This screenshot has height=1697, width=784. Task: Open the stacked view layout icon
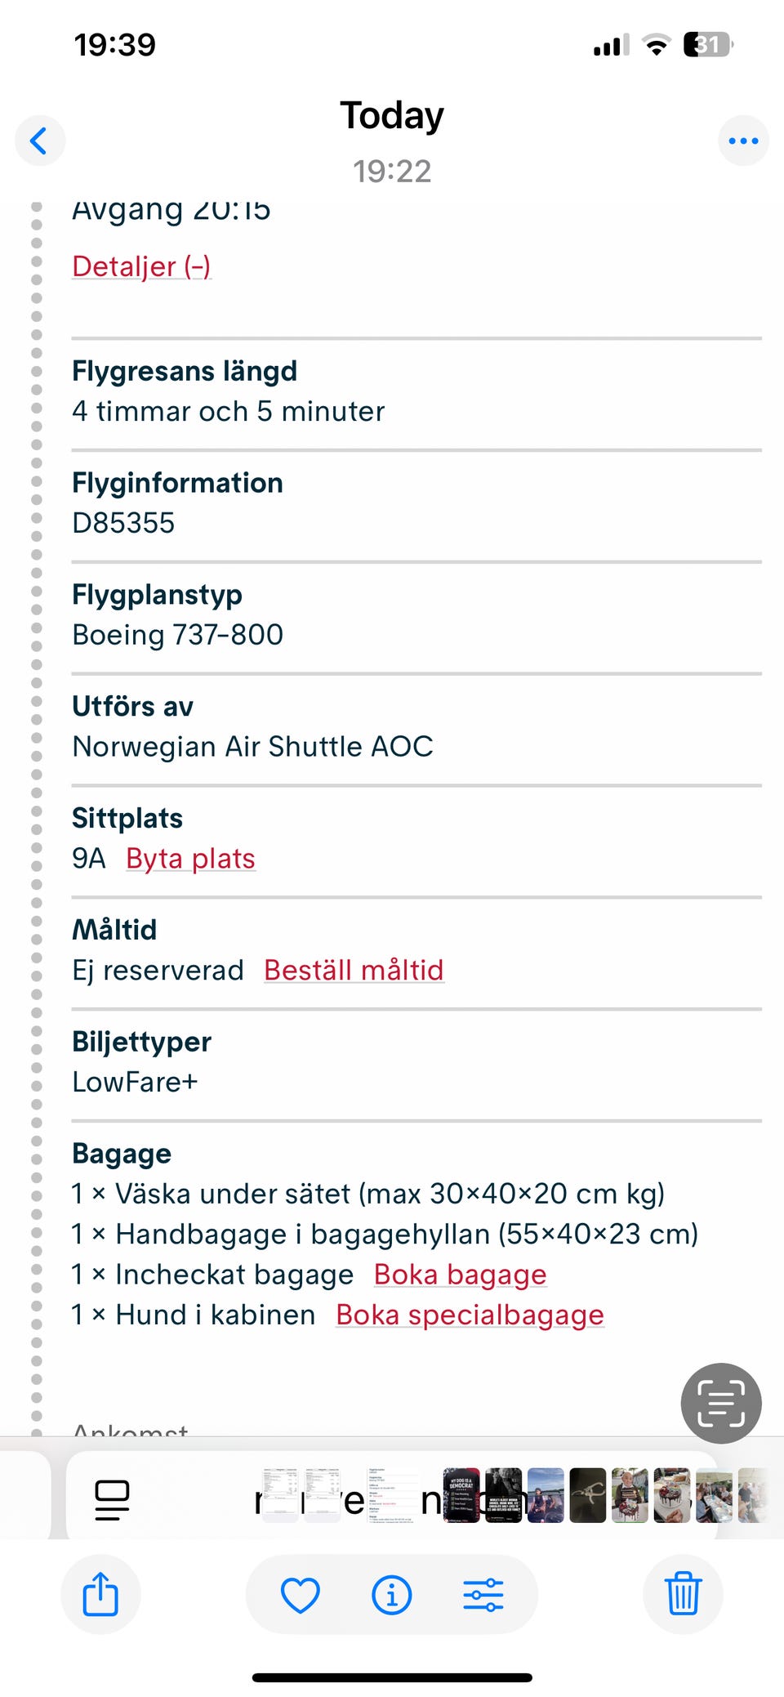click(112, 1500)
